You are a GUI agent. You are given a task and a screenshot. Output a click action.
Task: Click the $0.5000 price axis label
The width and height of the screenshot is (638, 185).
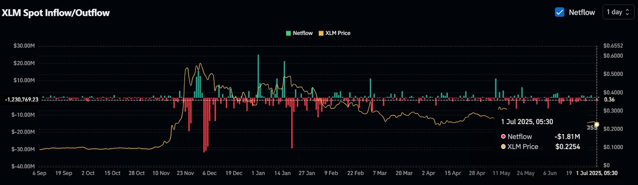(x=613, y=74)
